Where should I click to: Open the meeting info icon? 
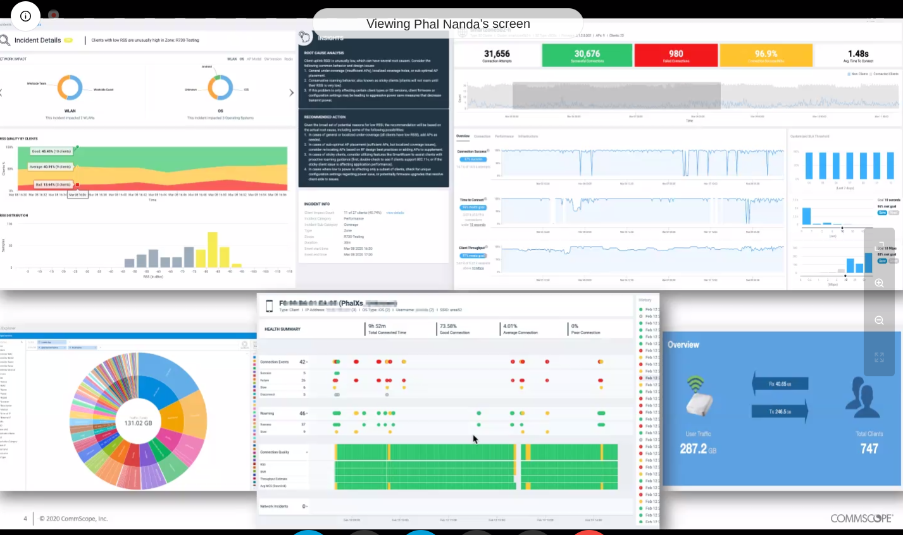(25, 16)
